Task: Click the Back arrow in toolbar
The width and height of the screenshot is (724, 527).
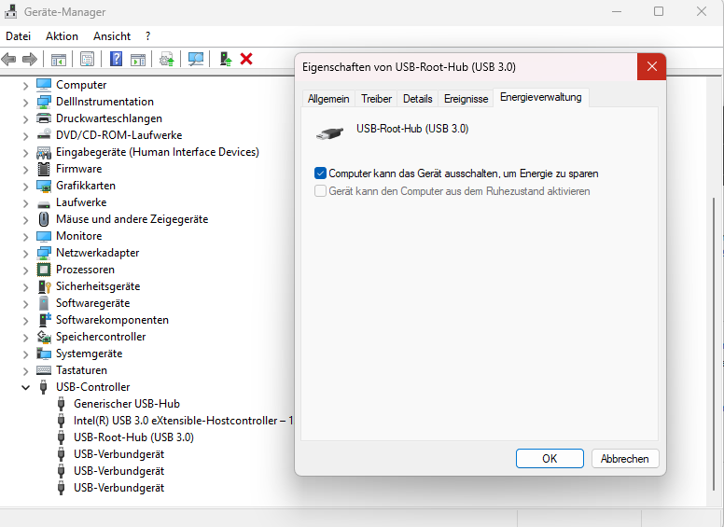Action: point(8,59)
